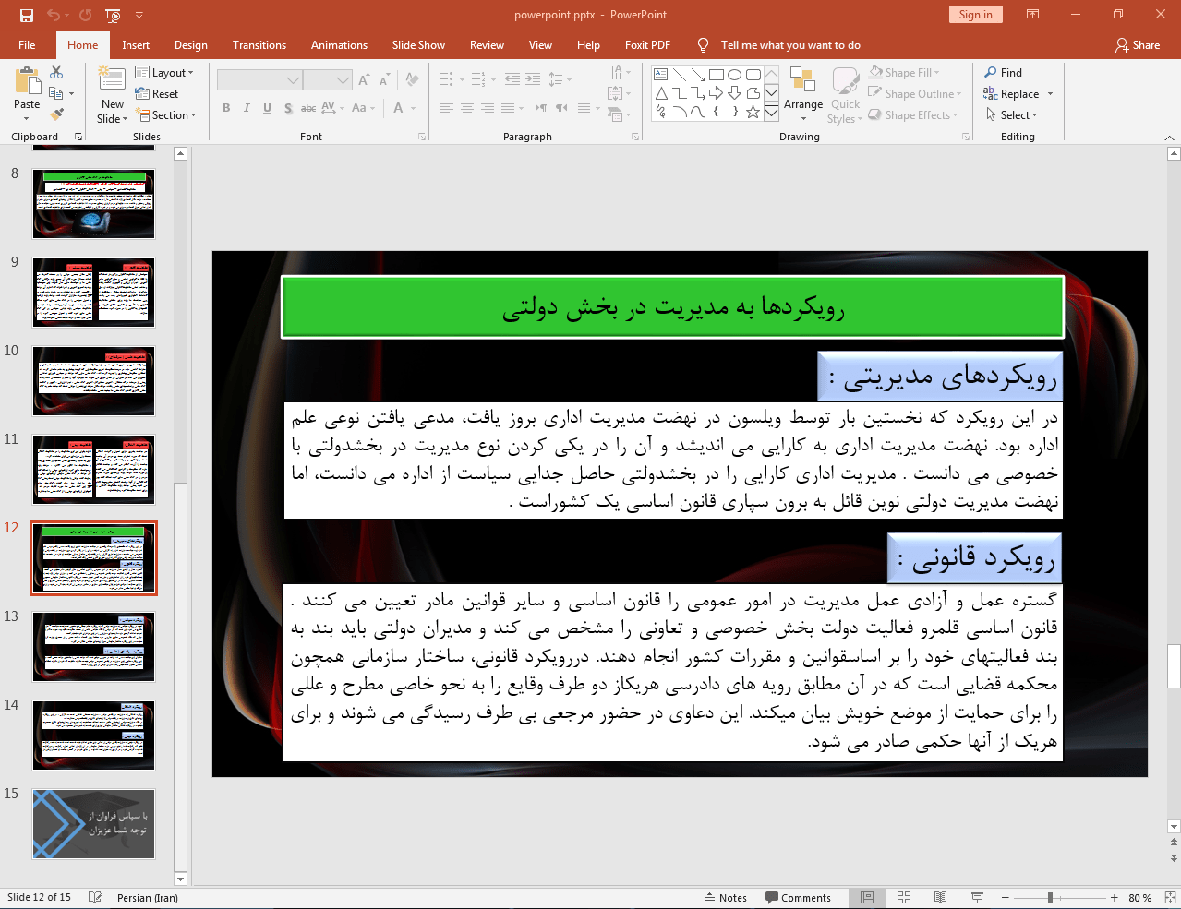Viewport: 1181px width, 909px height.
Task: Switch to the Animations tab
Action: 339,45
